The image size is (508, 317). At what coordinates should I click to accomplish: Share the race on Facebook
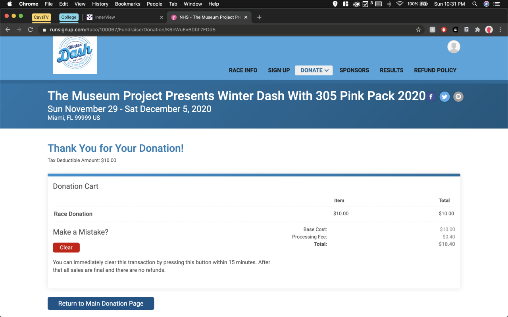[431, 97]
